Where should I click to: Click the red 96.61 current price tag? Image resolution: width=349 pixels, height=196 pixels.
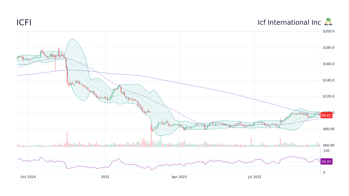click(x=326, y=115)
